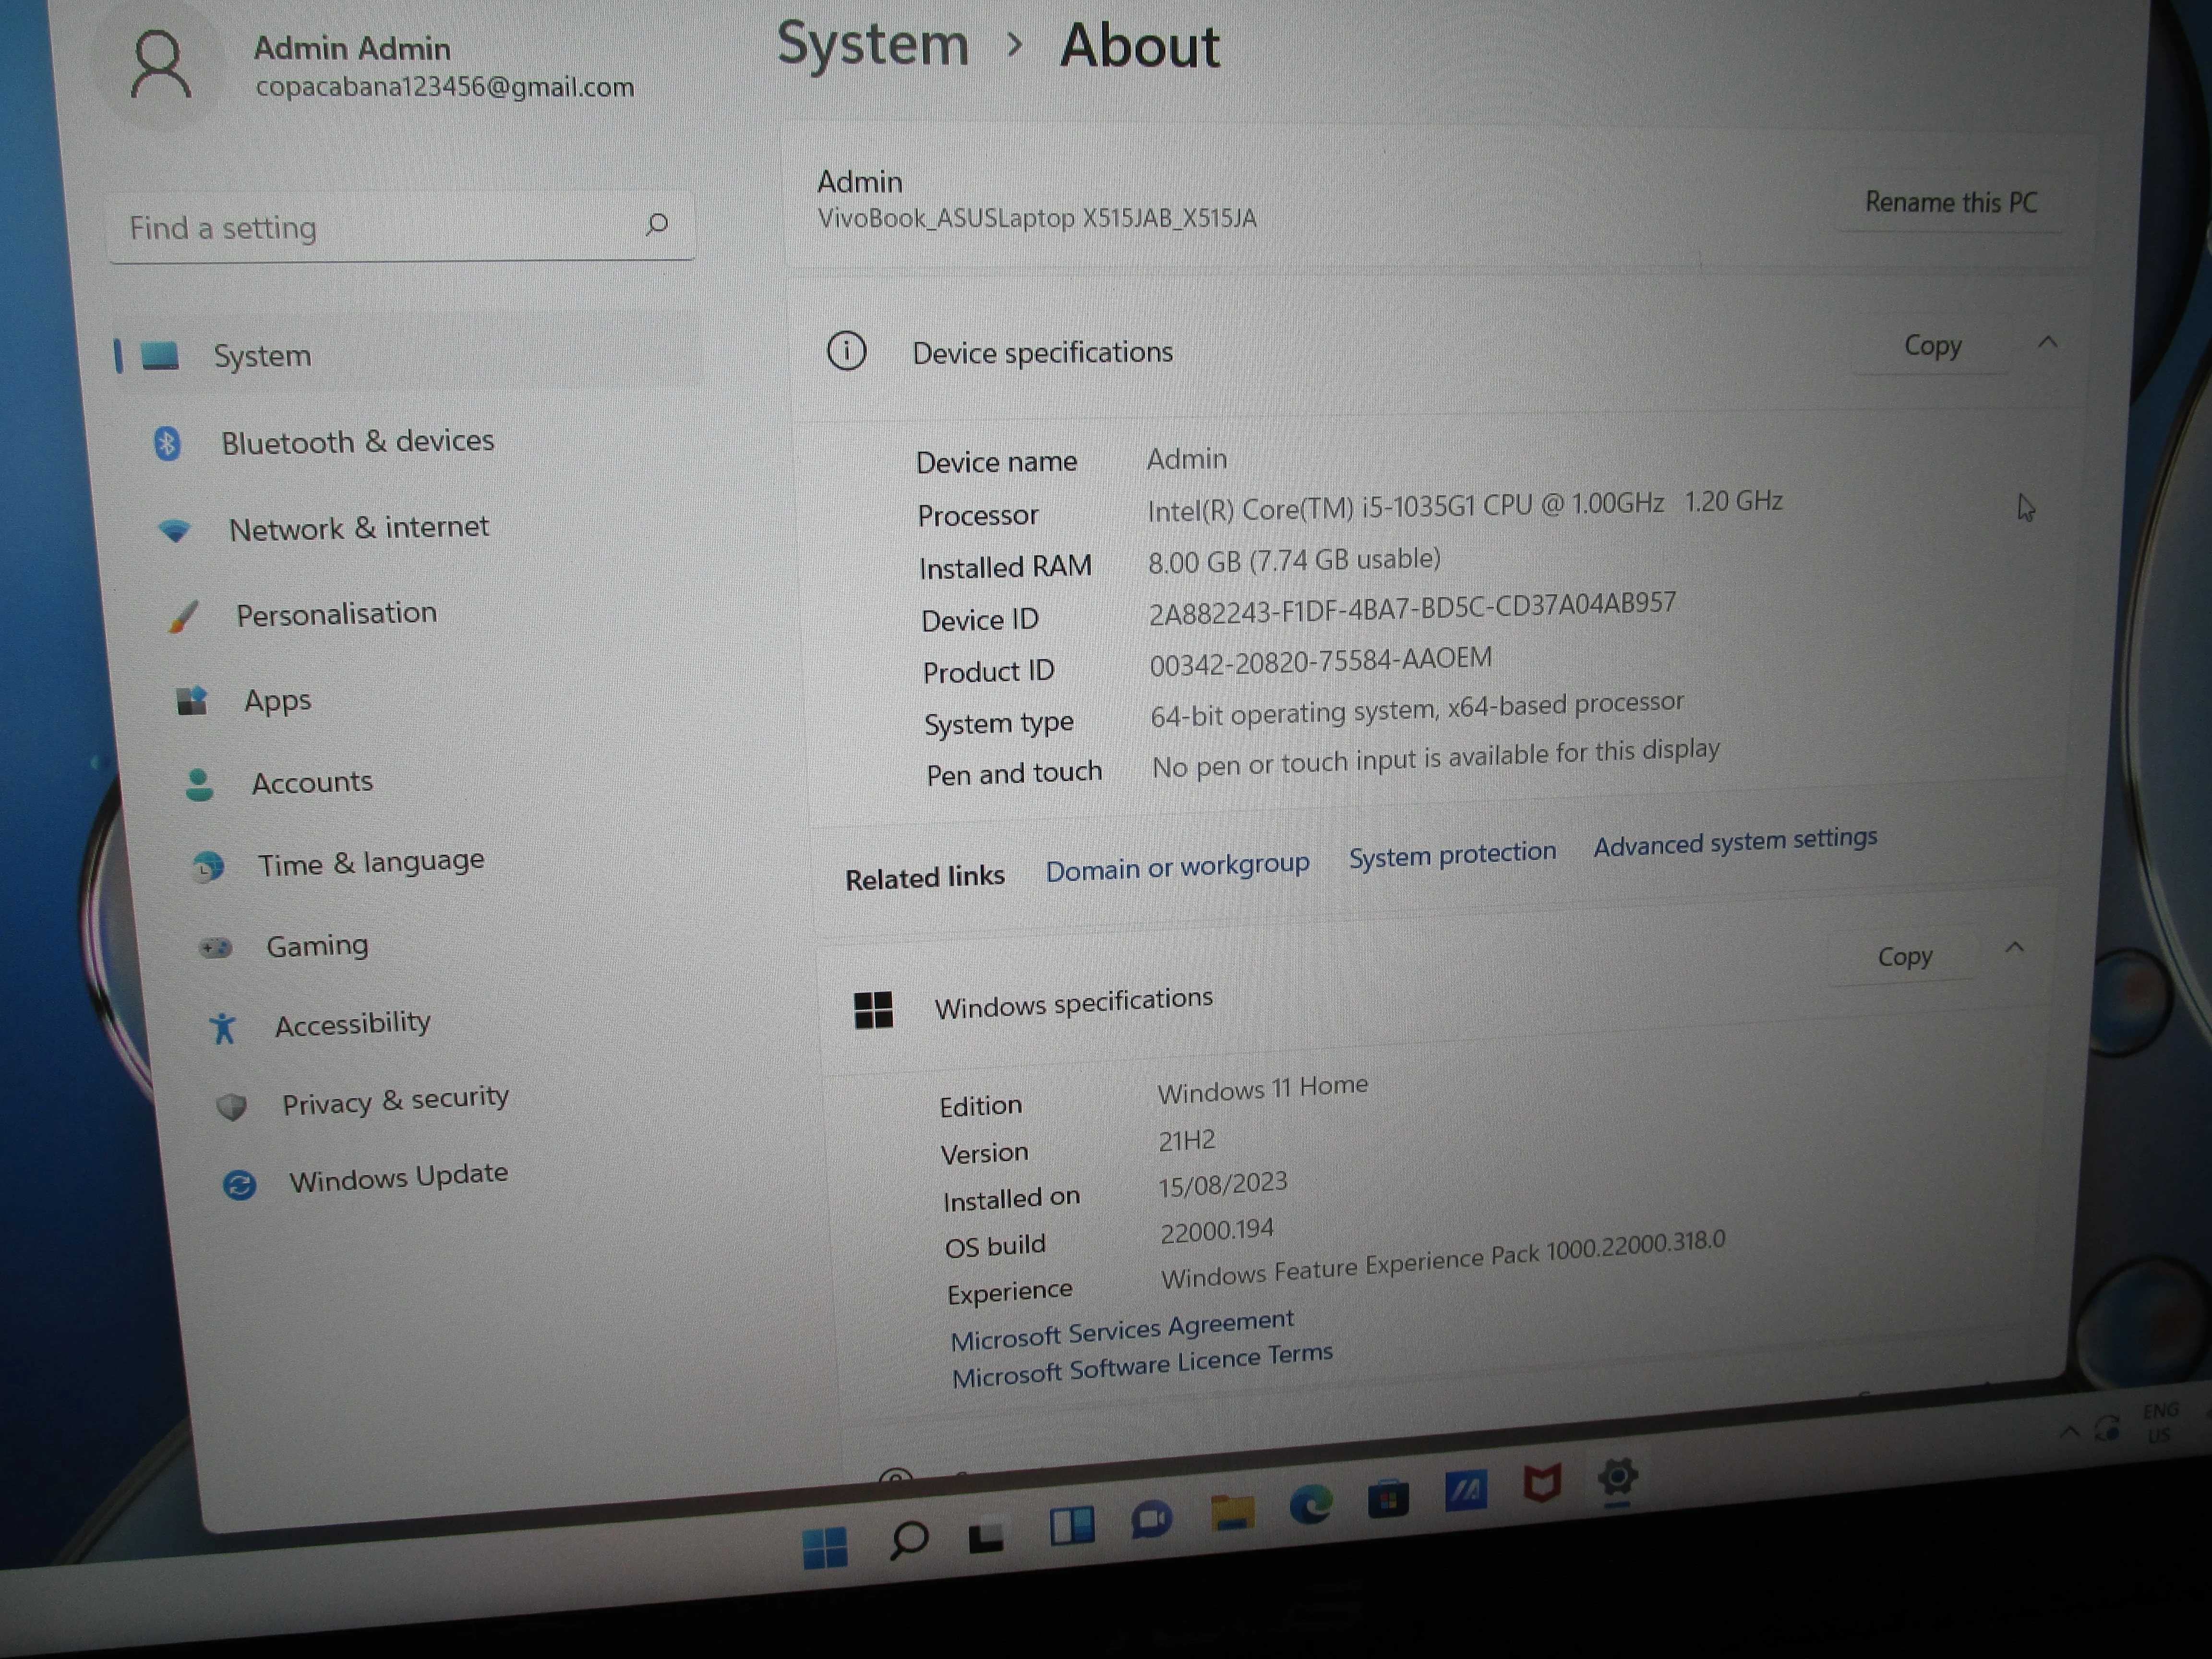2212x1659 pixels.
Task: Open Bluetooth & devices settings
Action: (357, 442)
